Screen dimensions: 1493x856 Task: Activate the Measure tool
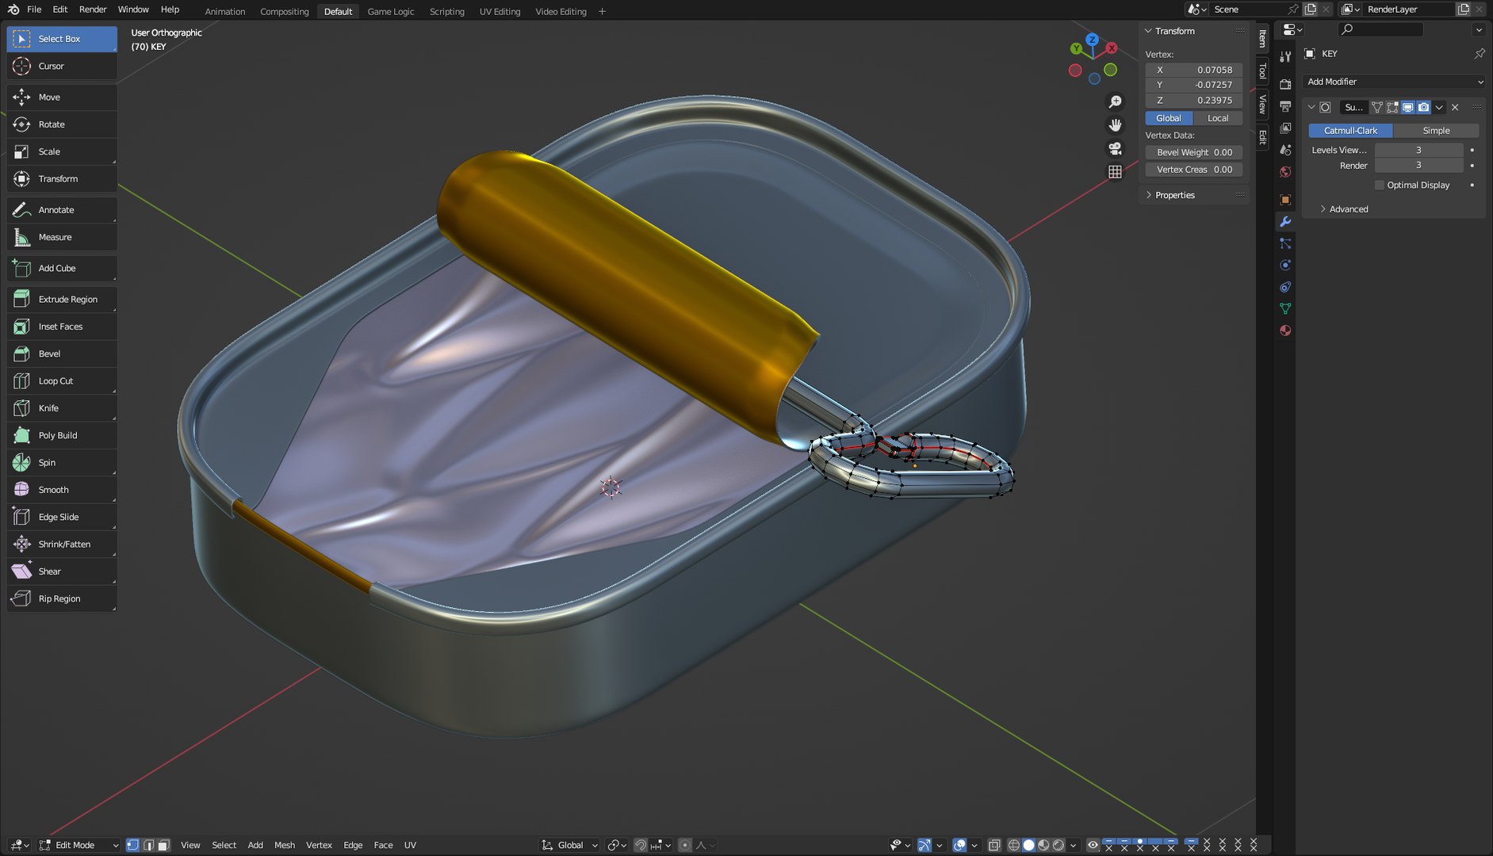[x=62, y=237]
